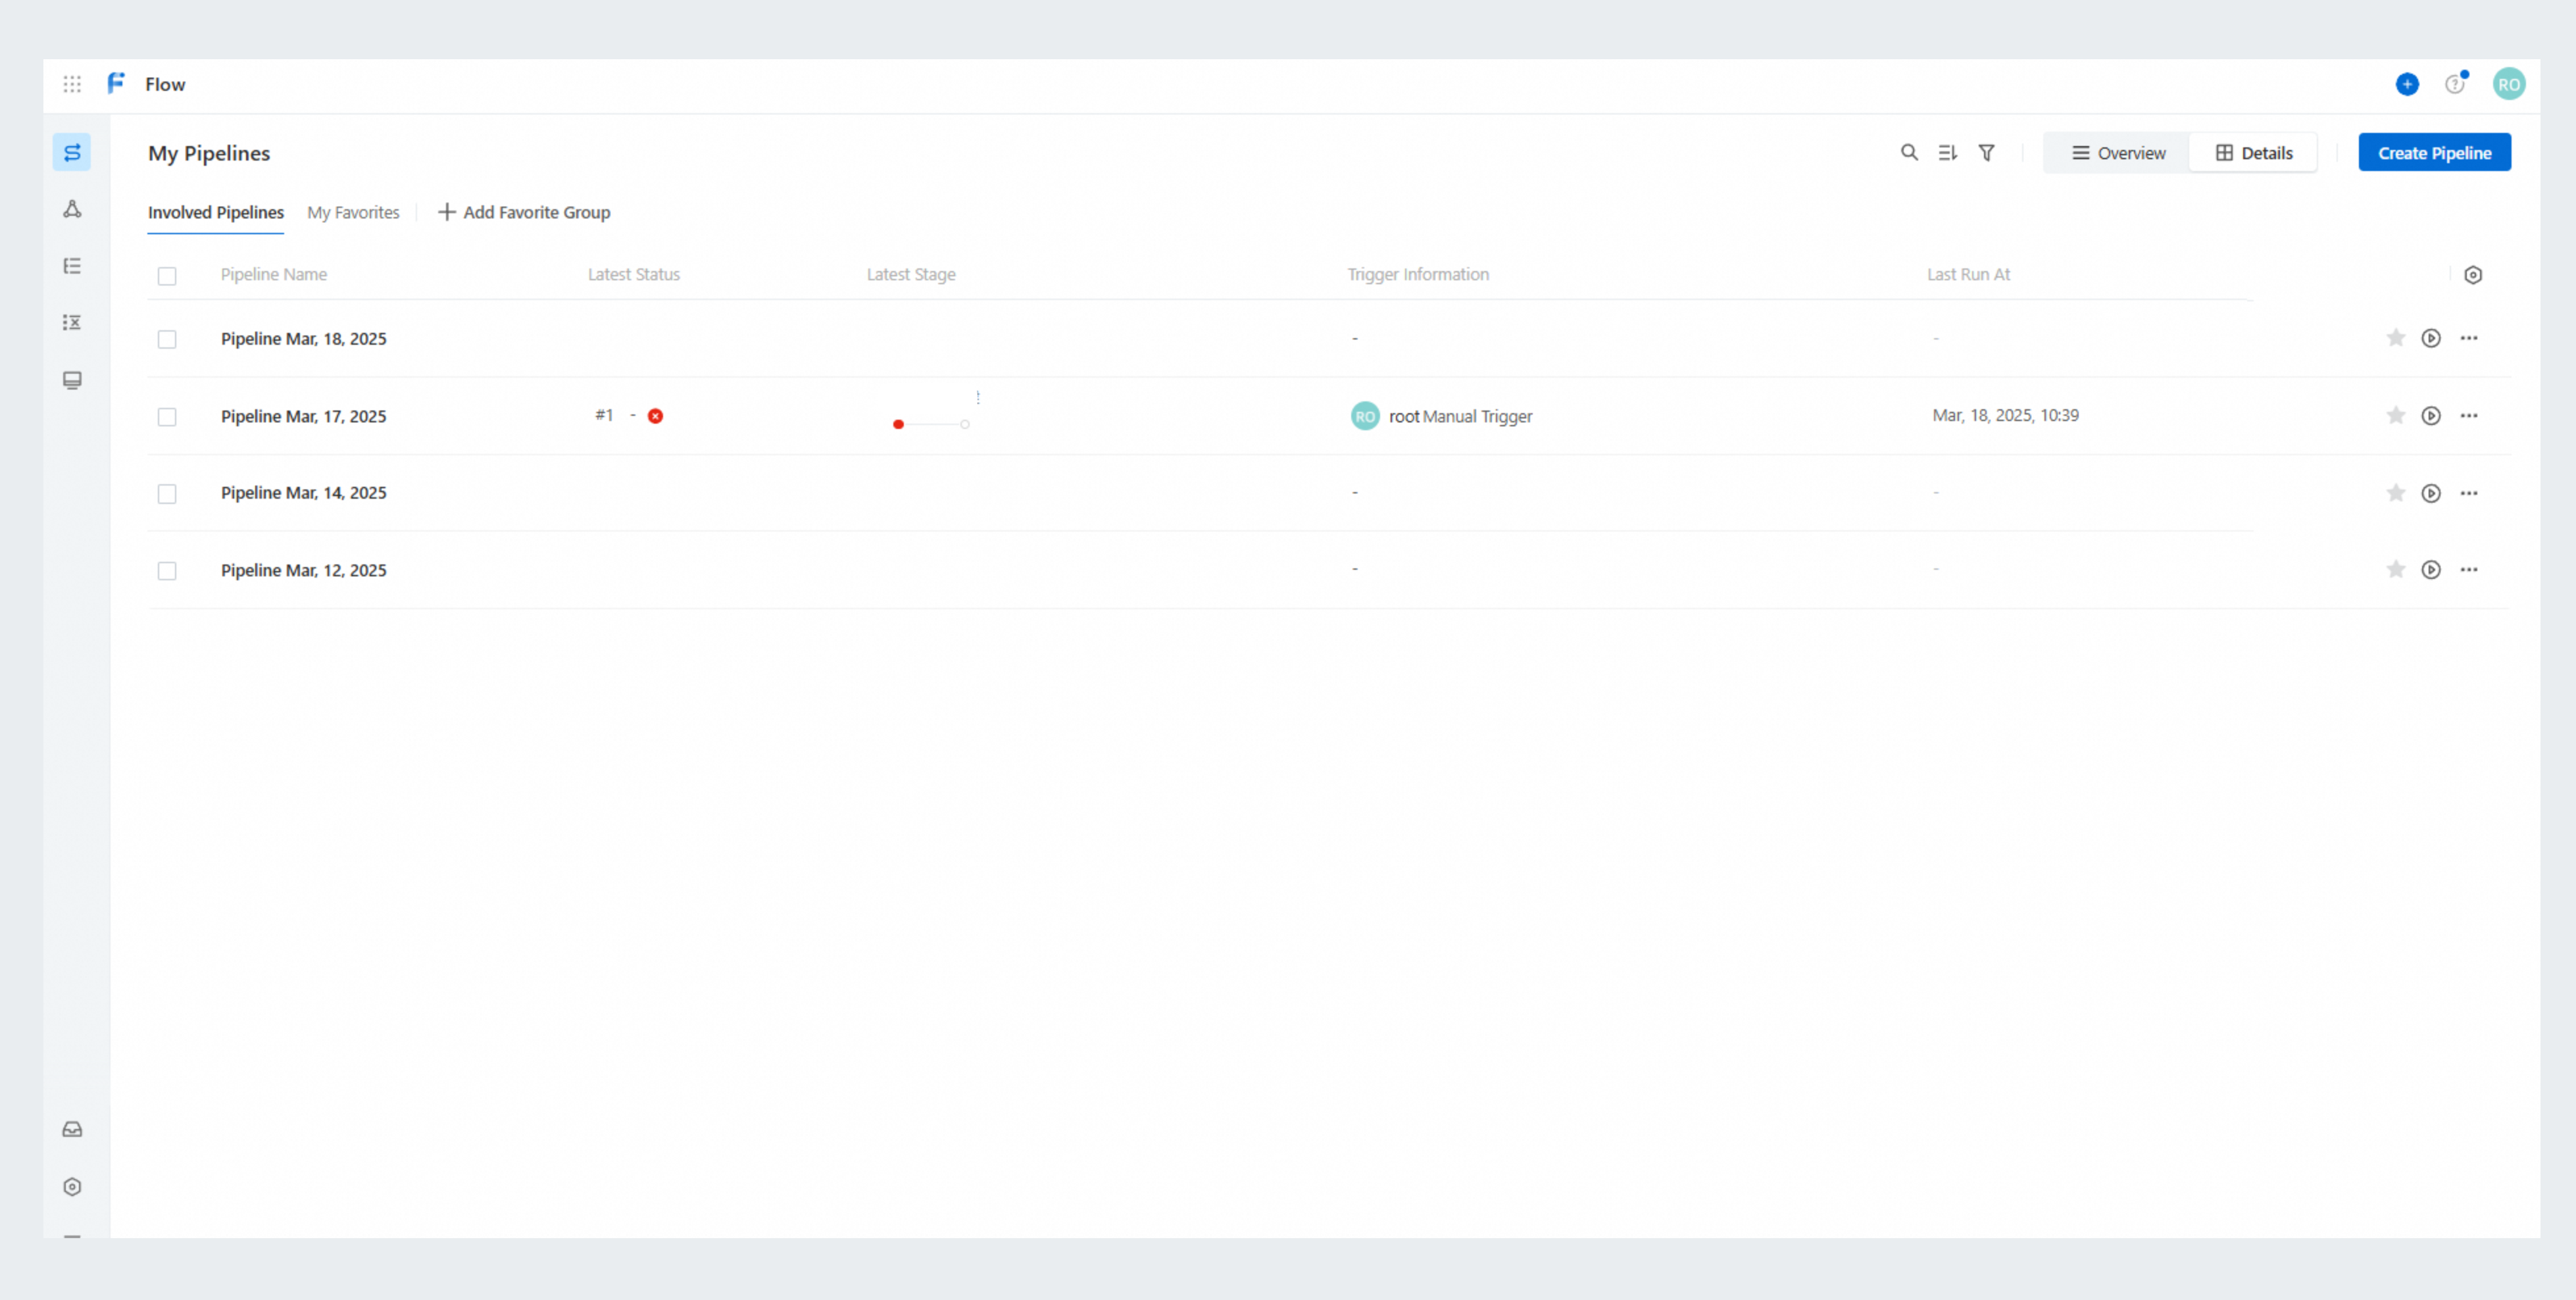Switch to the My Favorites tab
Viewport: 2576px width, 1300px height.
click(x=353, y=212)
